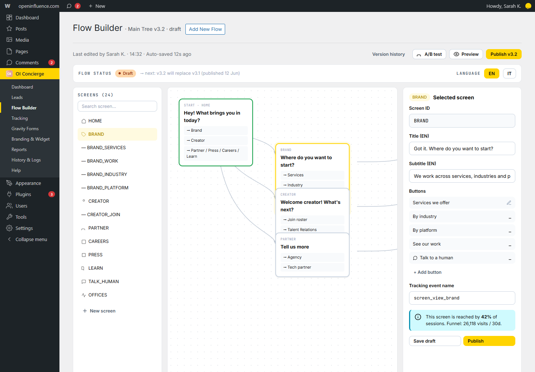Open Version history link

389,54
